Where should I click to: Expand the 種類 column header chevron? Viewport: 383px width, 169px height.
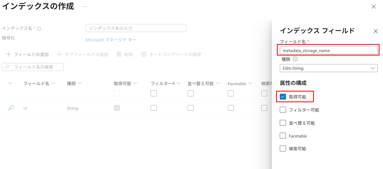[79, 84]
